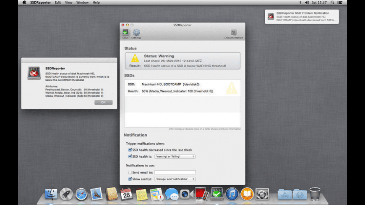Open Calendar showing 28 in Dock
The image size is (365, 205).
point(126,194)
